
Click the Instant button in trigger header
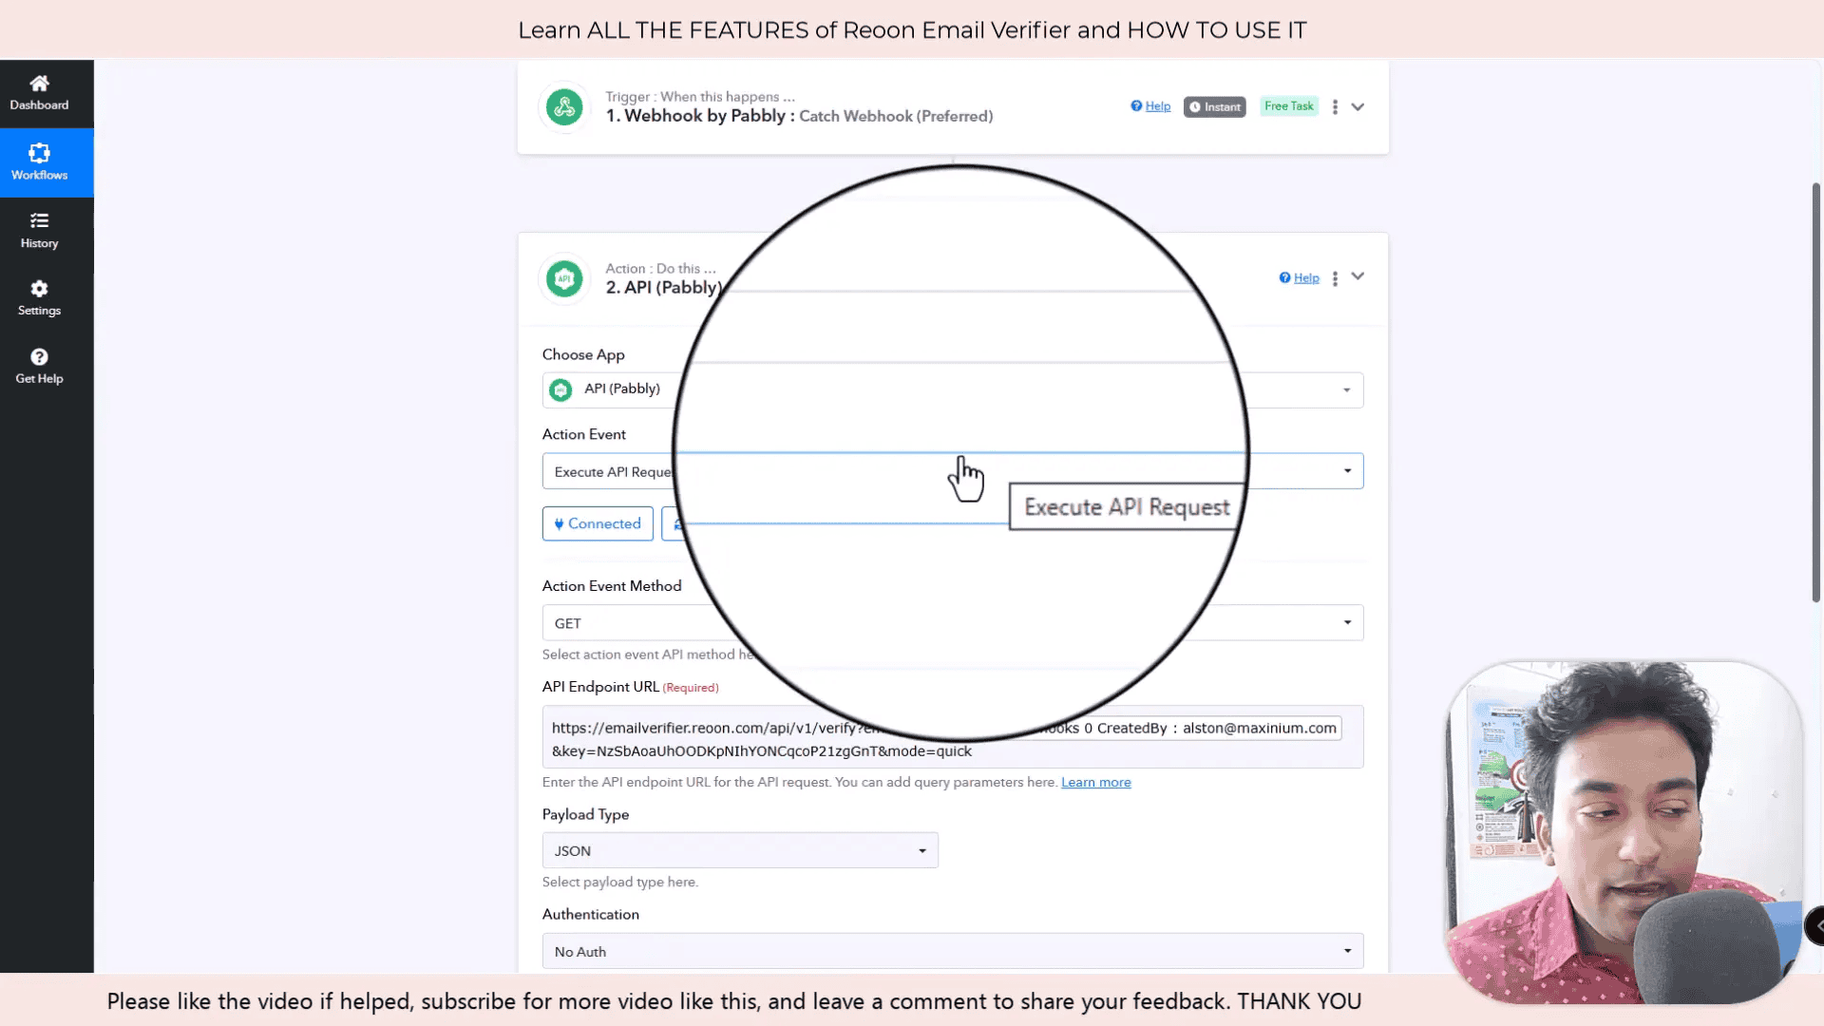pyautogui.click(x=1214, y=105)
